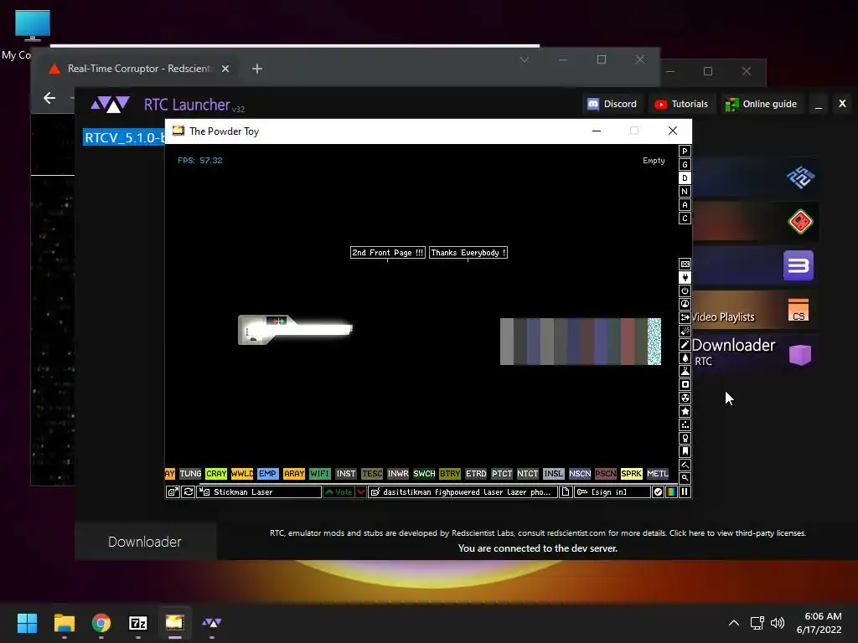Image resolution: width=858 pixels, height=643 pixels.
Task: Click the purple B icon launcher item
Action: (755, 265)
